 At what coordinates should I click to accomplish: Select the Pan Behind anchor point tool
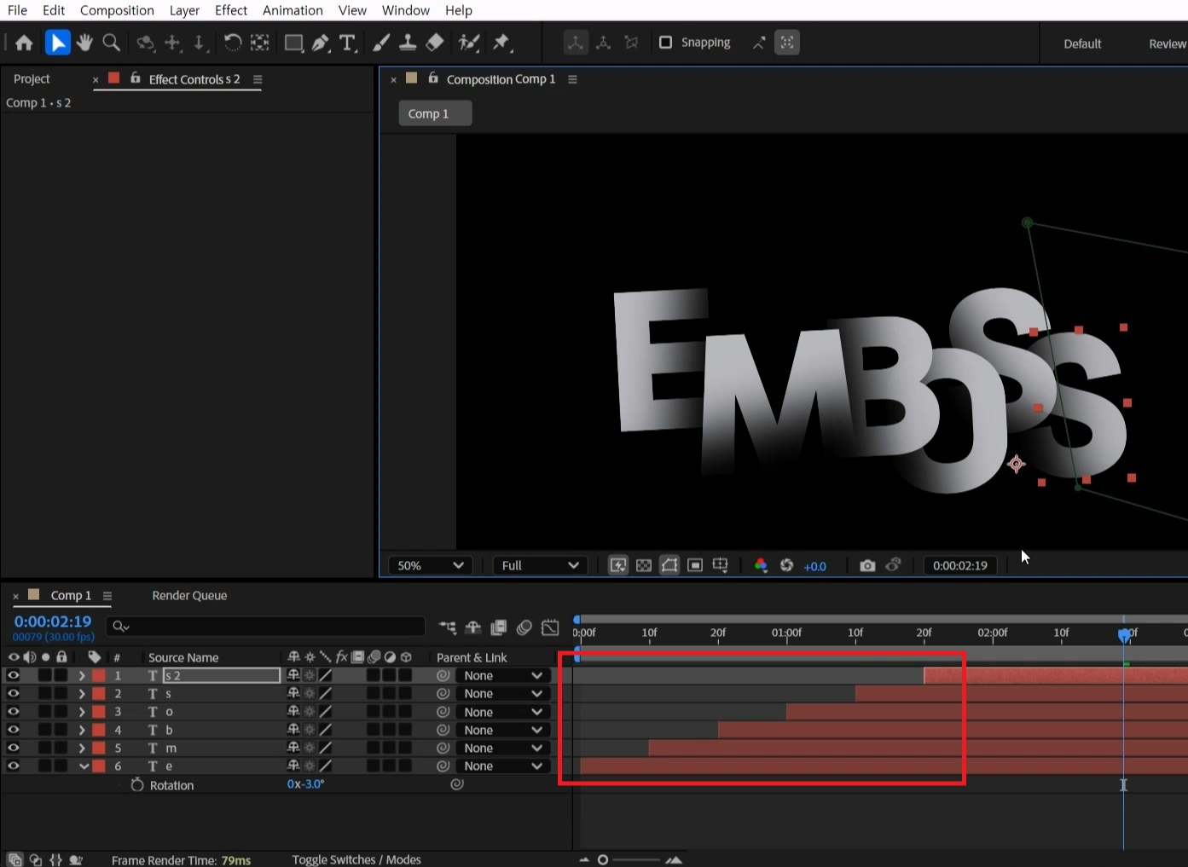point(259,43)
